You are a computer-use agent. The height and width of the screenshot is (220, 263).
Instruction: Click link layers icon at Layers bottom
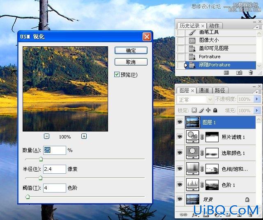(x=183, y=215)
